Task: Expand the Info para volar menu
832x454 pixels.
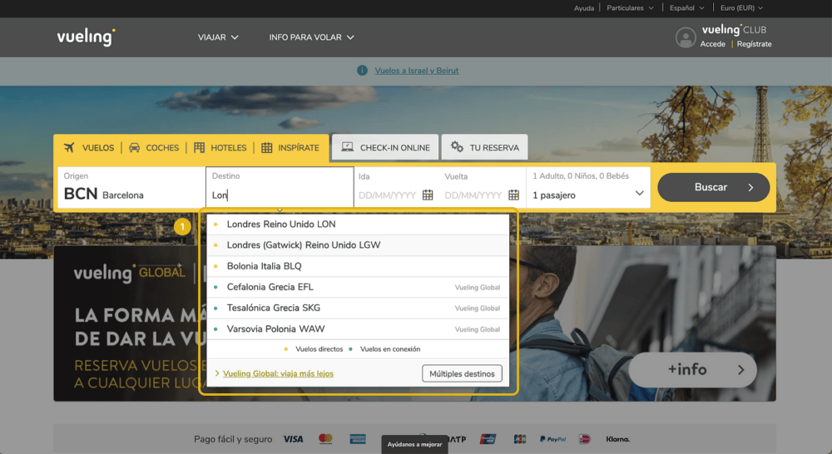Action: [311, 37]
